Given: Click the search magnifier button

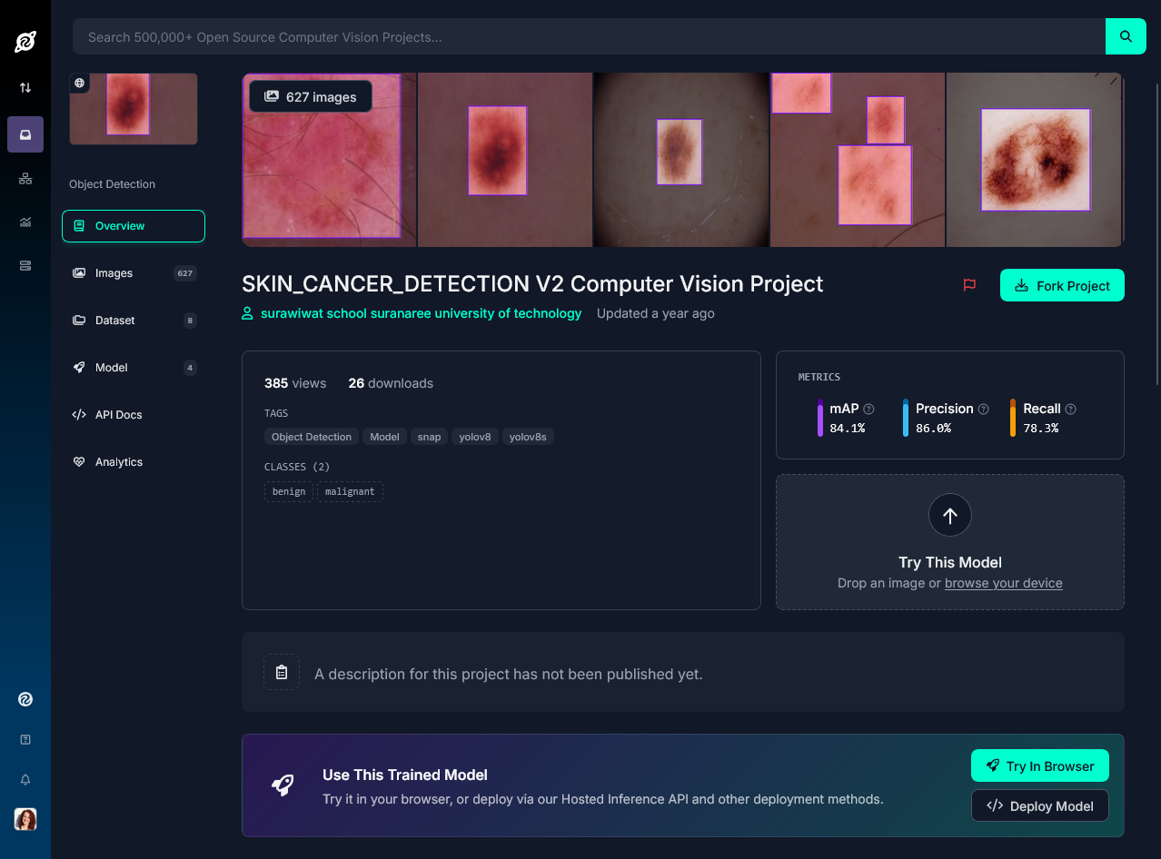Looking at the screenshot, I should pos(1126,37).
